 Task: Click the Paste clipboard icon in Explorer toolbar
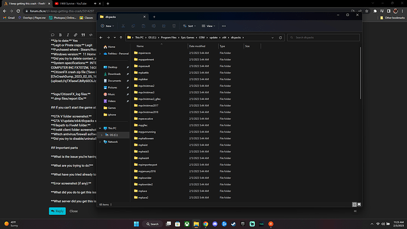tap(143, 26)
